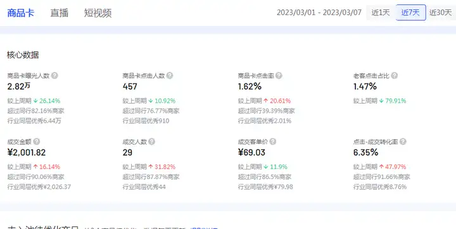This screenshot has width=456, height=229.
Task: Open help icon beside 成交客单价
Action: pyautogui.click(x=272, y=142)
